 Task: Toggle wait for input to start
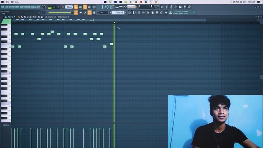[x=81, y=7]
